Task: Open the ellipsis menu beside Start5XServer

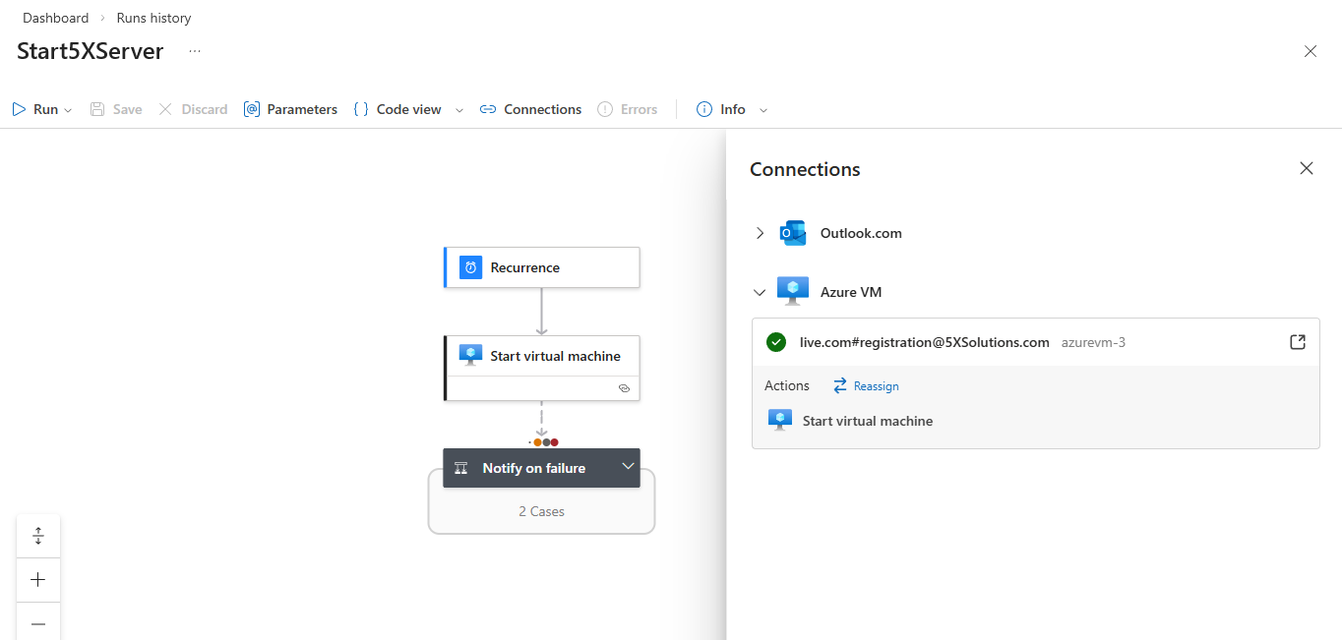Action: tap(195, 51)
